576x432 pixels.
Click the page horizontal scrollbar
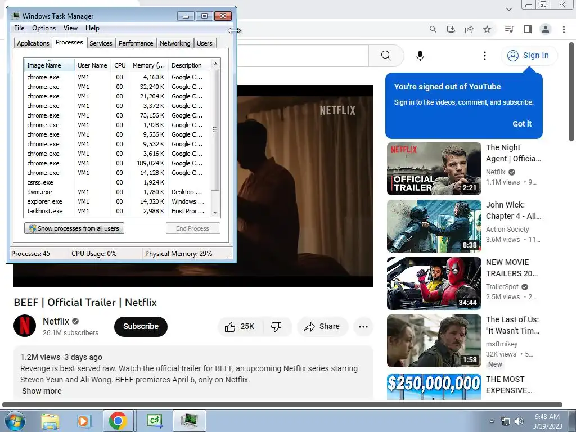tap(282, 405)
